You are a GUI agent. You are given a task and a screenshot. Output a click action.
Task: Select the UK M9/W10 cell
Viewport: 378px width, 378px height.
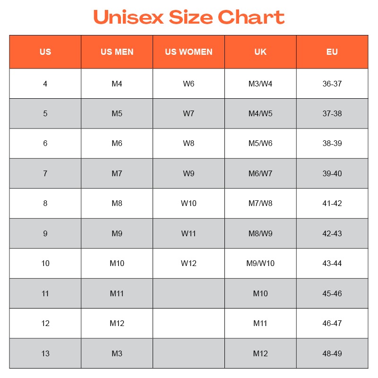point(260,263)
